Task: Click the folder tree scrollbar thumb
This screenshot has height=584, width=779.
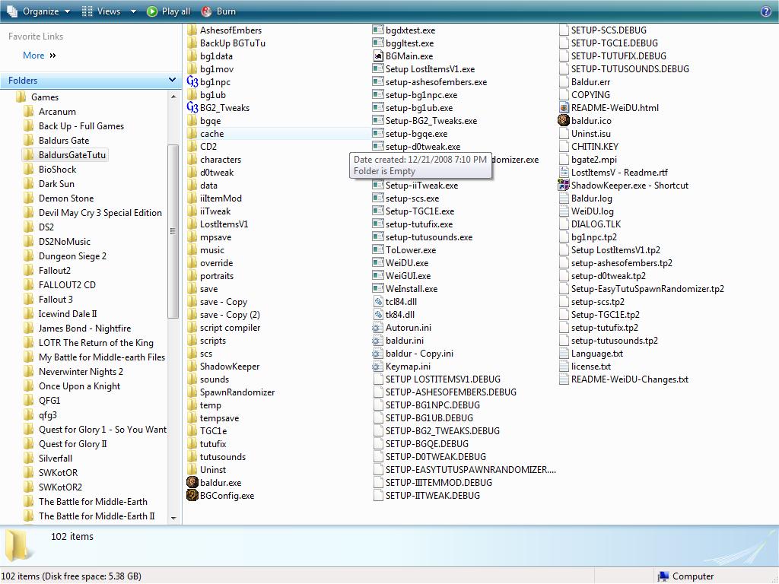Action: (173, 231)
